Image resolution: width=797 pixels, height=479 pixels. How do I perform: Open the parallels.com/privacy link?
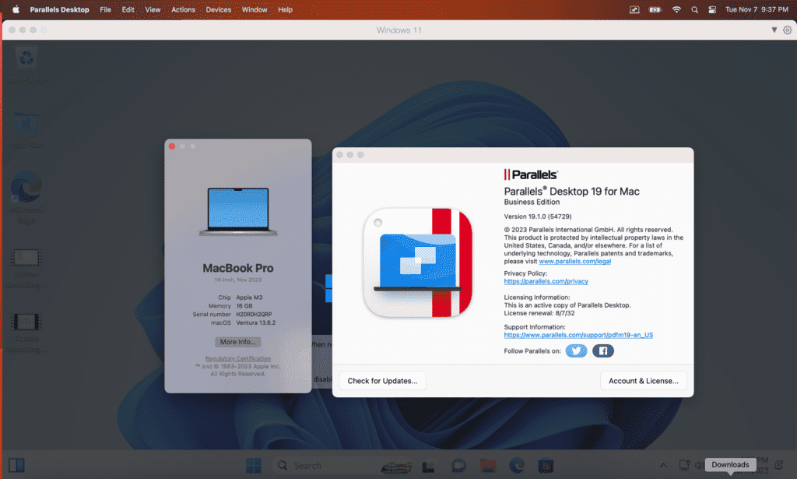point(545,281)
